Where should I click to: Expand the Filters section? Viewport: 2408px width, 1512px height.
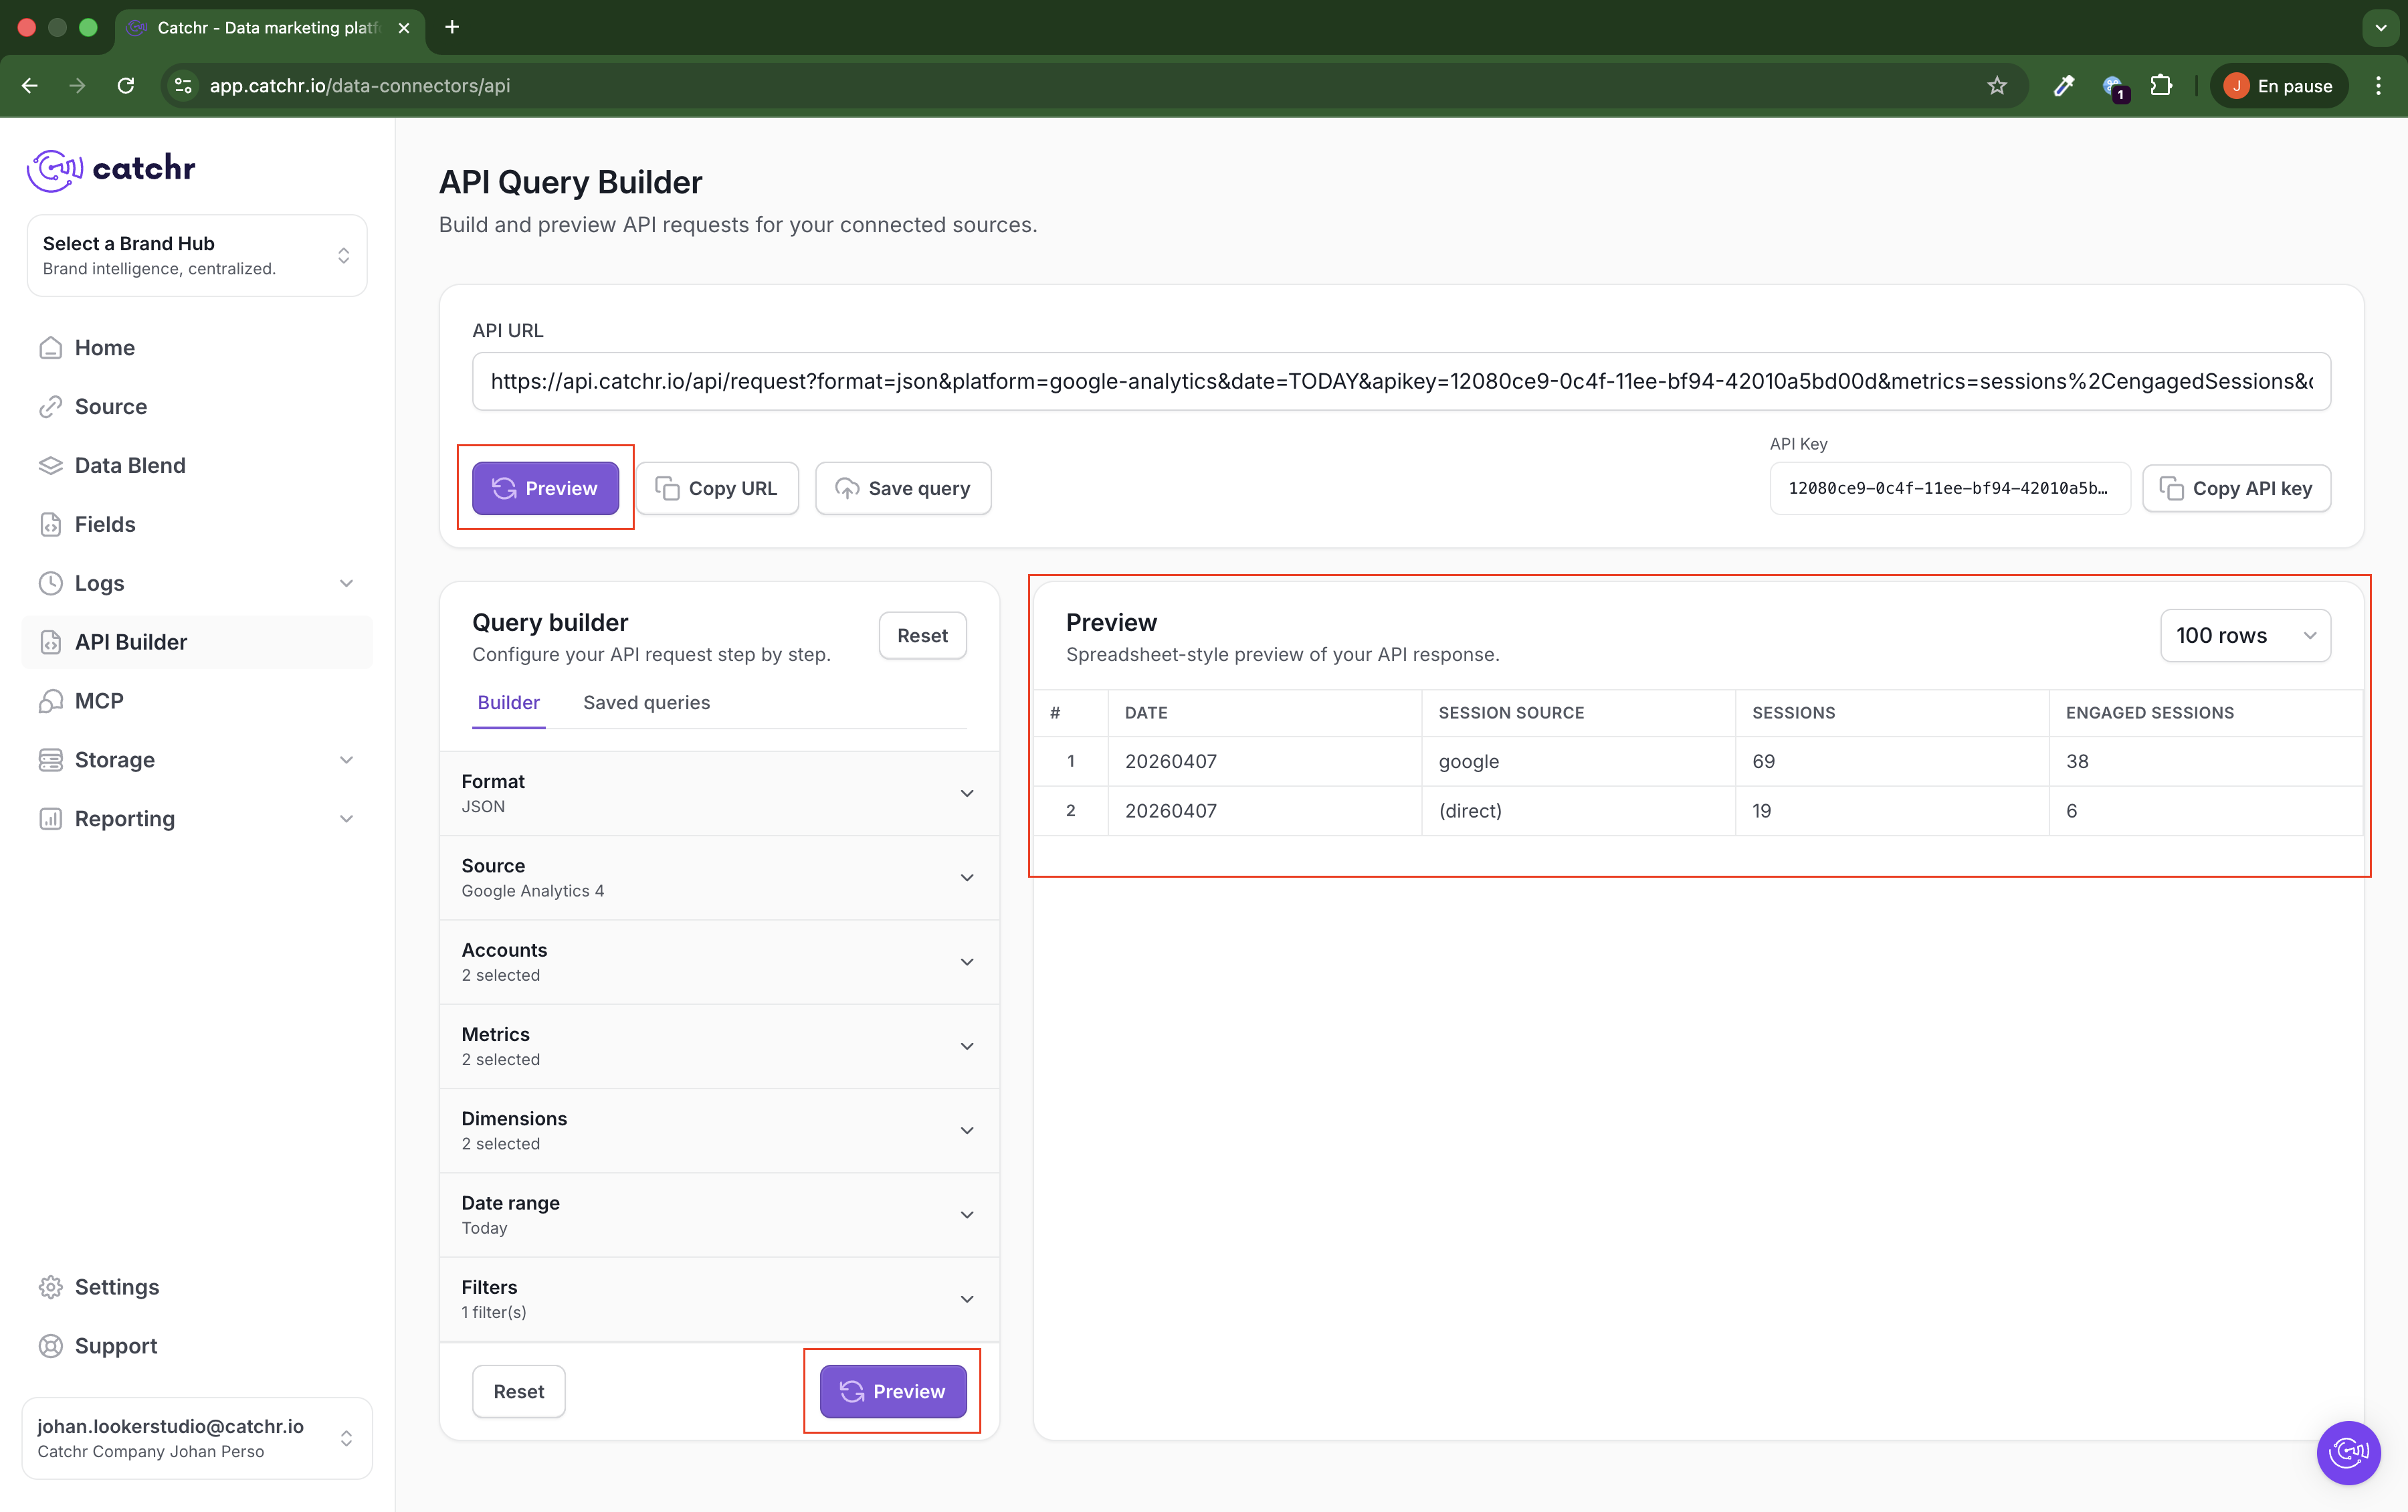tap(718, 1299)
